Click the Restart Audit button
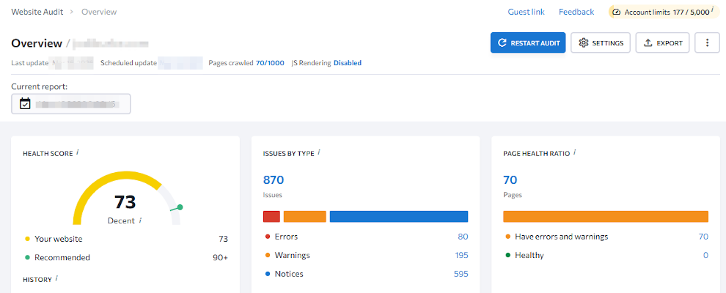This screenshot has height=293, width=726. click(x=528, y=43)
